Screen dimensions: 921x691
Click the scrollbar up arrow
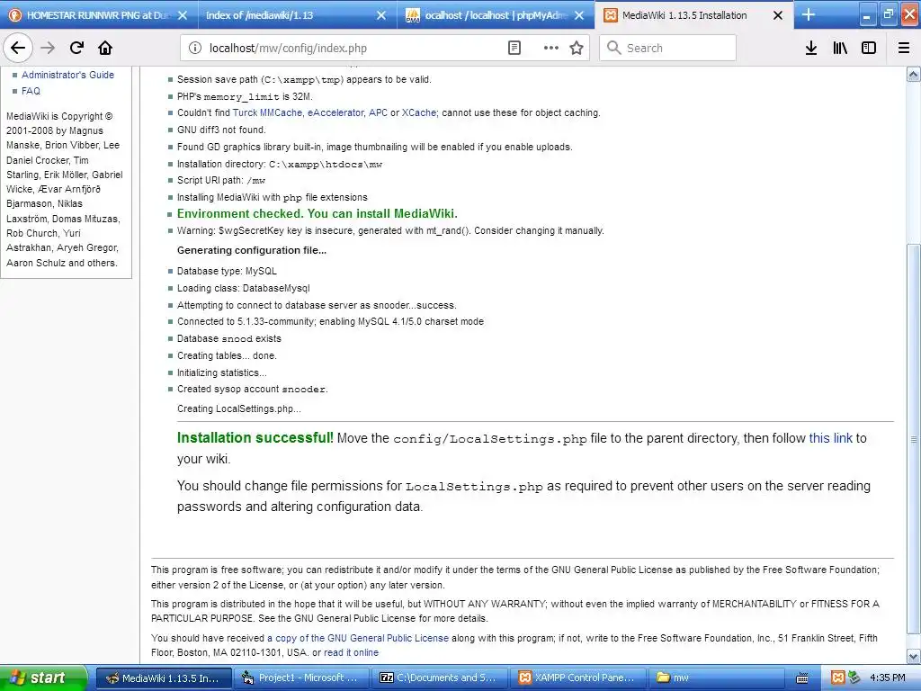tap(914, 74)
